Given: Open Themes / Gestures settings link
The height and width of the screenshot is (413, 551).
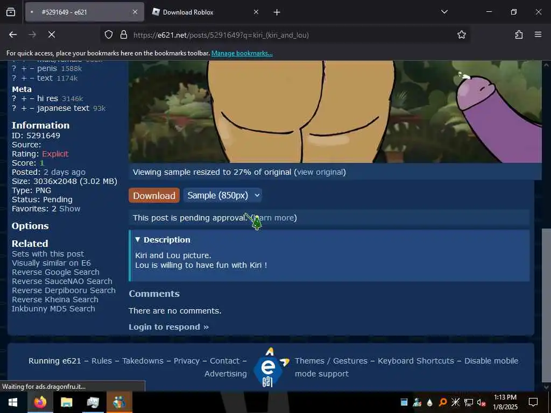Looking at the screenshot, I should (x=331, y=361).
